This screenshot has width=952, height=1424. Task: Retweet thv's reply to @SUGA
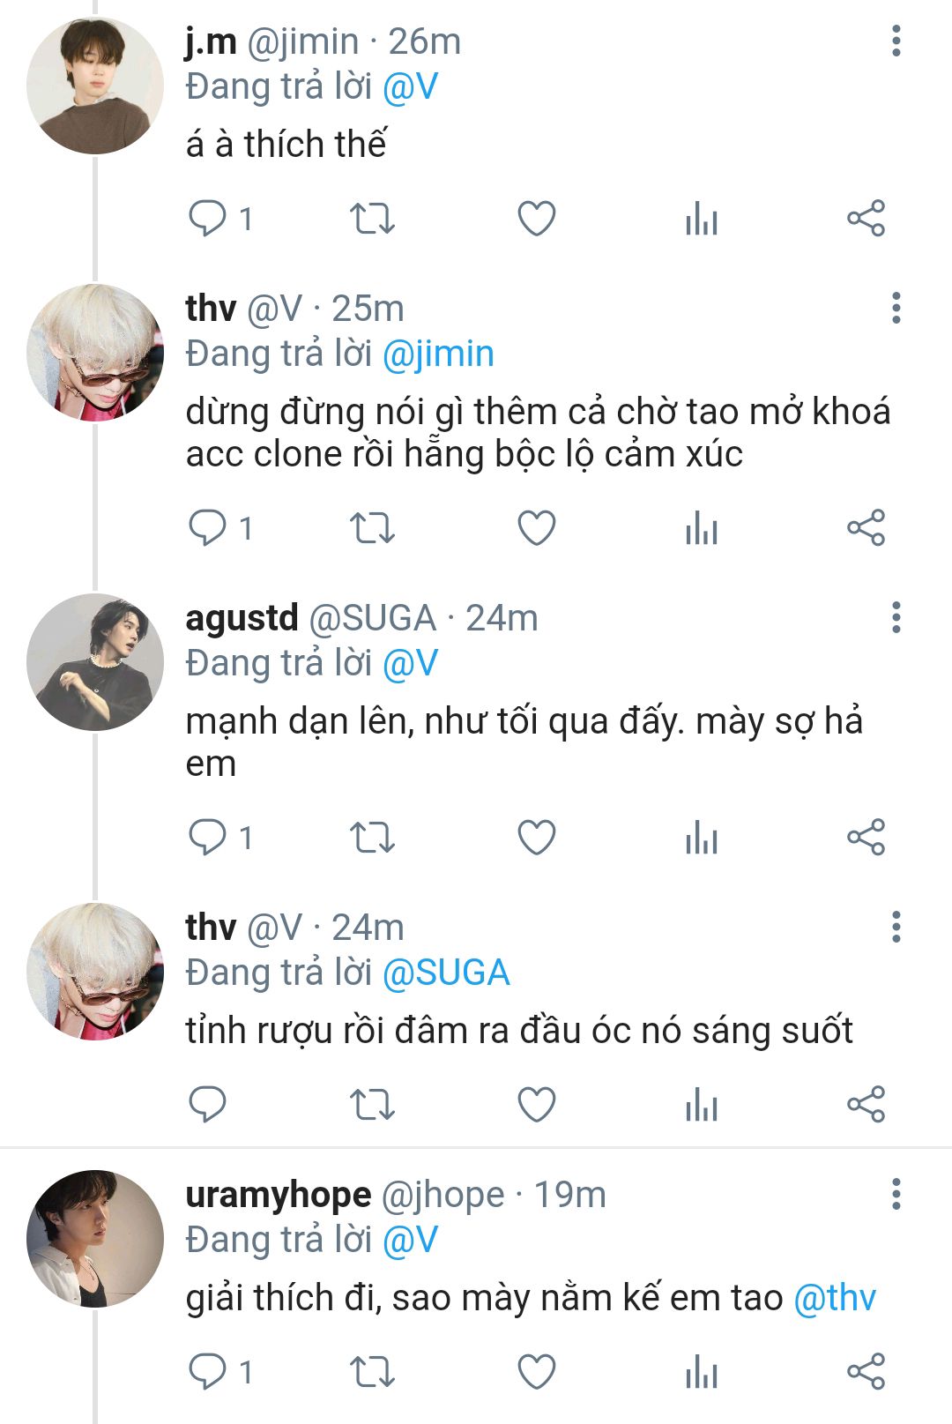click(x=372, y=1104)
